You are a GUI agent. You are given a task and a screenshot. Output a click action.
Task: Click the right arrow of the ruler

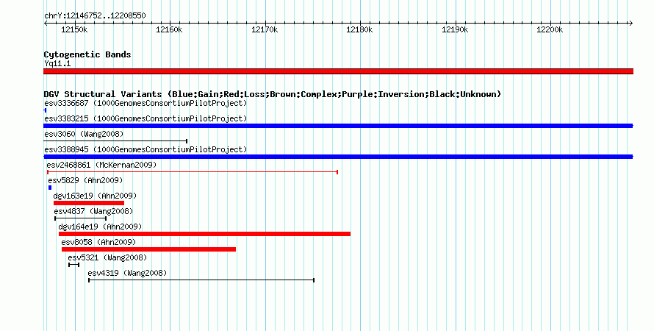(x=630, y=24)
